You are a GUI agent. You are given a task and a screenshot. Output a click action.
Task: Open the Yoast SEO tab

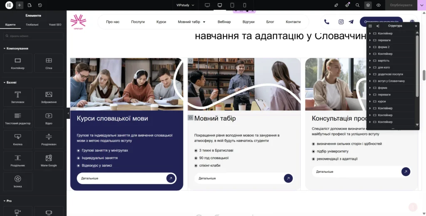pyautogui.click(x=55, y=25)
